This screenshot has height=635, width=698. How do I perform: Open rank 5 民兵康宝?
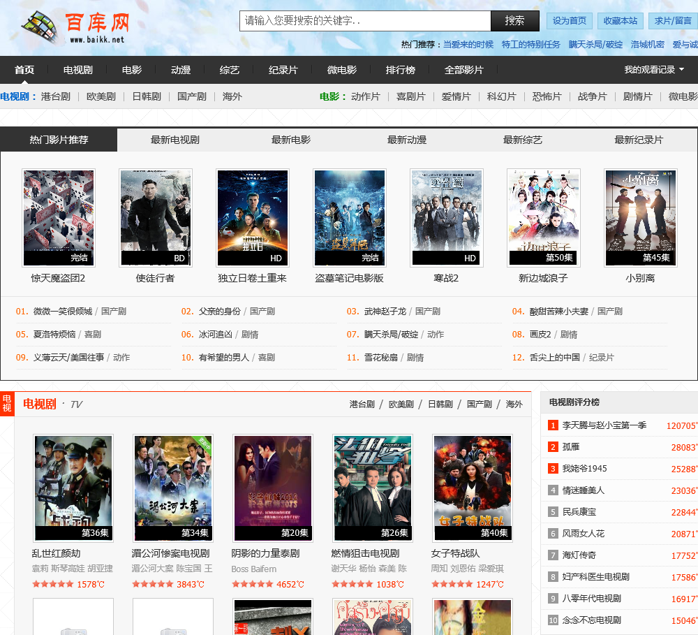coord(579,512)
